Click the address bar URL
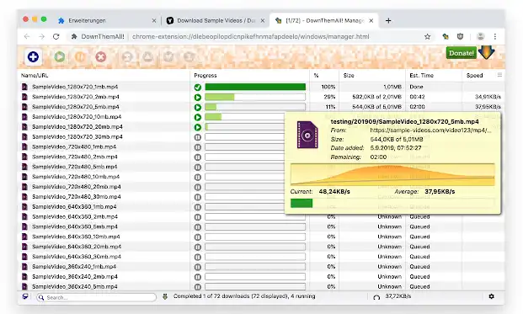Screen dimensions: 523x314 (250, 37)
